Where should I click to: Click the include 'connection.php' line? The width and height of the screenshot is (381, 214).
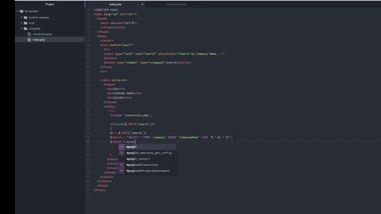pos(131,115)
